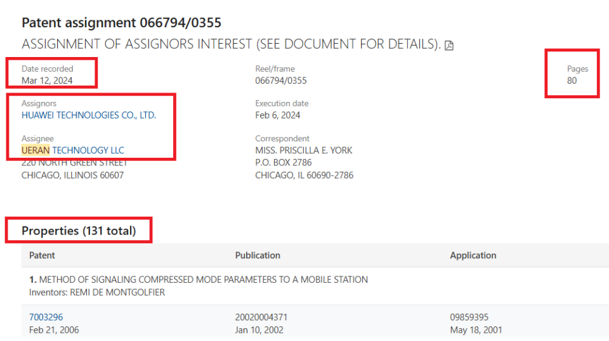
Task: Select the P.O. BOX 2786 line
Action: pyautogui.click(x=284, y=162)
